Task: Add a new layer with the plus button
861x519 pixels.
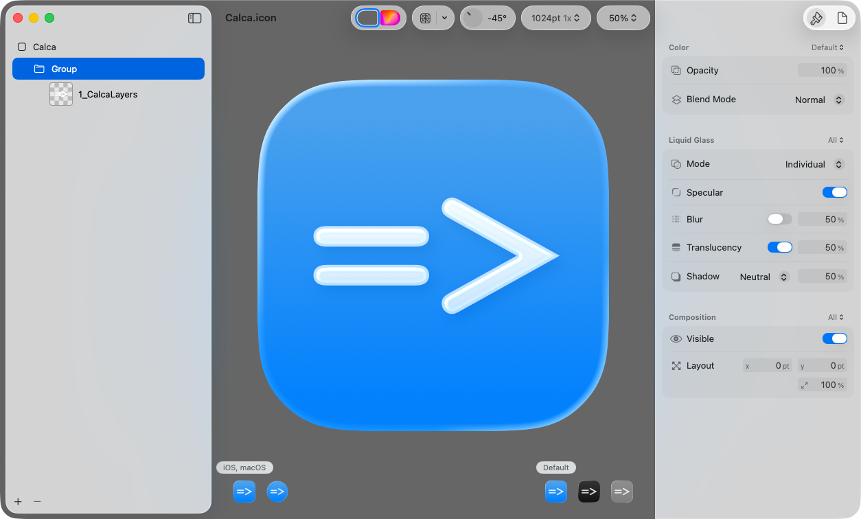Action: pyautogui.click(x=18, y=501)
